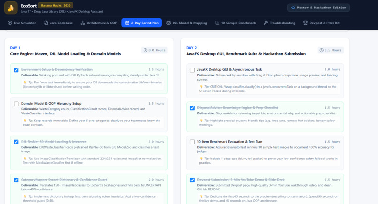Click the tip about keeping records immutable
The height and width of the screenshot is (204, 378).
[x=91, y=122]
